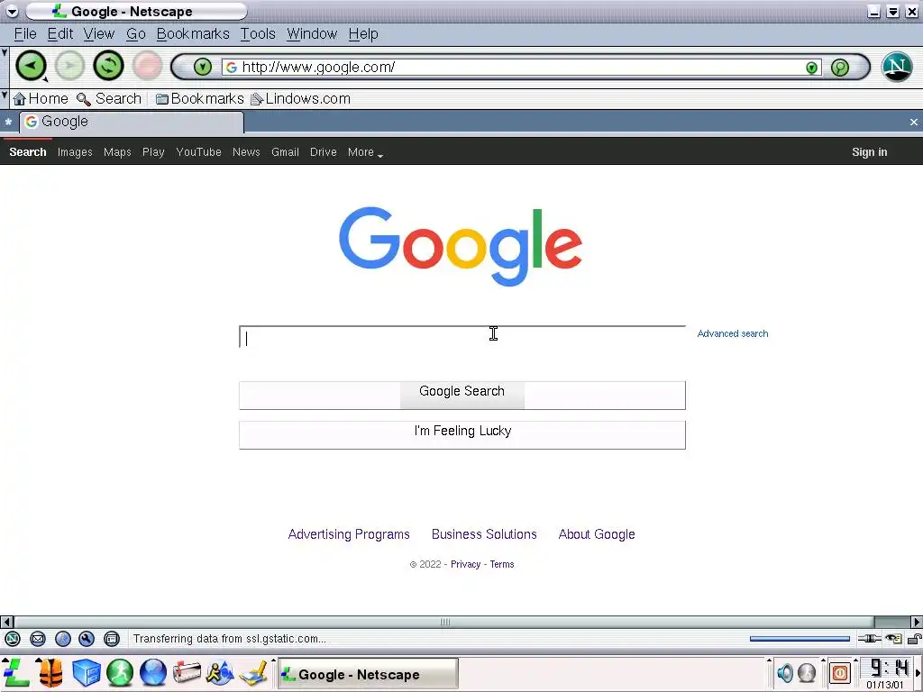Open Advertising Programs link
This screenshot has height=692, width=923.
pyautogui.click(x=349, y=534)
